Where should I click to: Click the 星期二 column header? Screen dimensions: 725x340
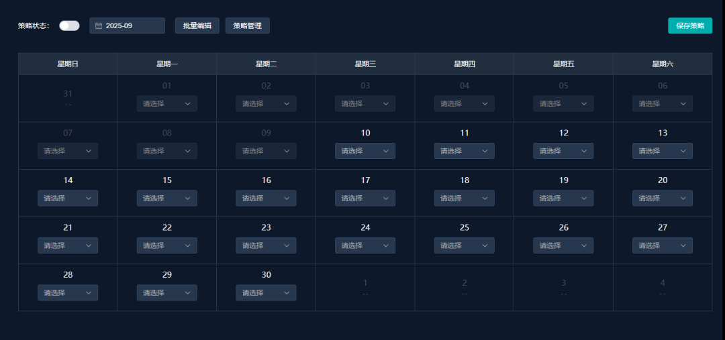(x=267, y=64)
